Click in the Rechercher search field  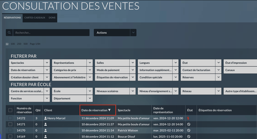(x=51, y=32)
